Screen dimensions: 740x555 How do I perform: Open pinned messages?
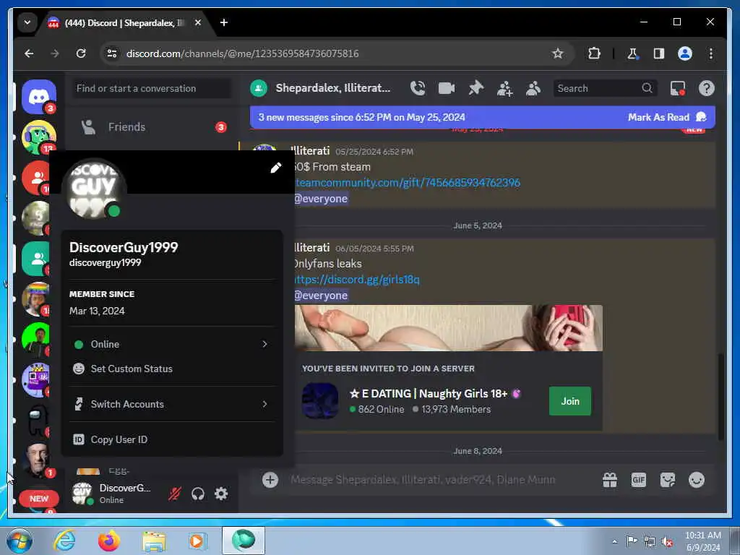(476, 88)
